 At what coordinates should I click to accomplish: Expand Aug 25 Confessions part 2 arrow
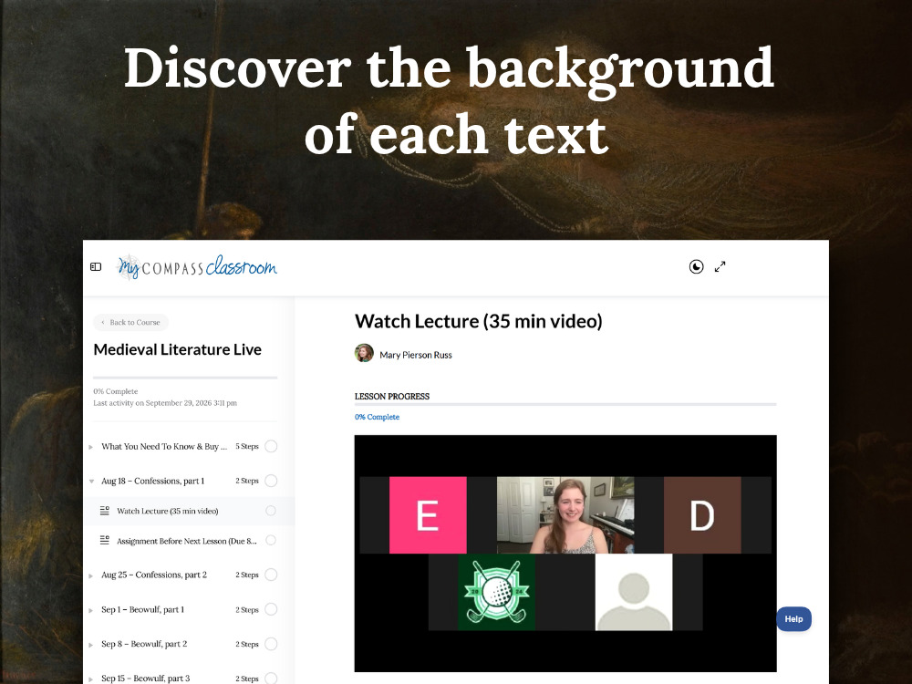pos(91,575)
